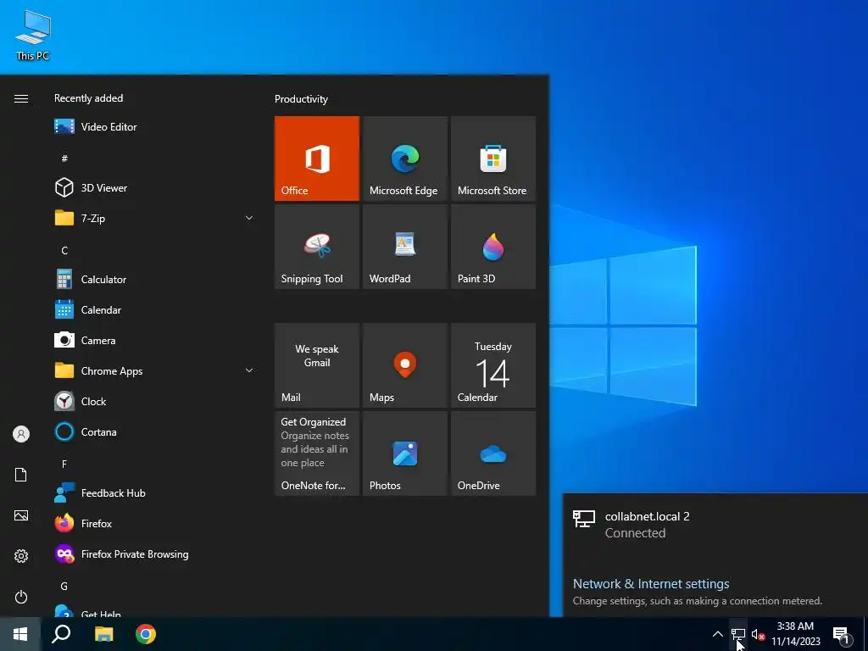868x651 pixels.
Task: Open the Snipping Tool tile
Action: tap(317, 247)
